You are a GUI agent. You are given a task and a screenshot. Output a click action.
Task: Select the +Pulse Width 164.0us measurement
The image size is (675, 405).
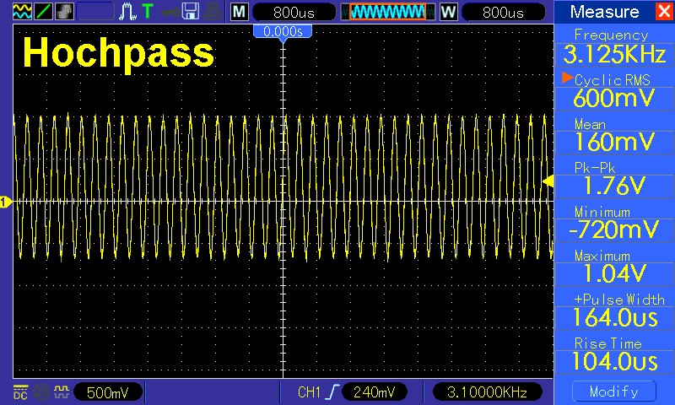tap(614, 310)
